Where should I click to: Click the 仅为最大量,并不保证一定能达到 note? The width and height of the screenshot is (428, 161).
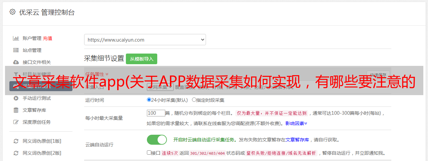(x=272, y=113)
